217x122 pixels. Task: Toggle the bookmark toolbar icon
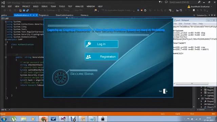[194, 10]
